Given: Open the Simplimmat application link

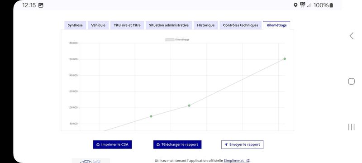Looking at the screenshot, I should [233, 161].
